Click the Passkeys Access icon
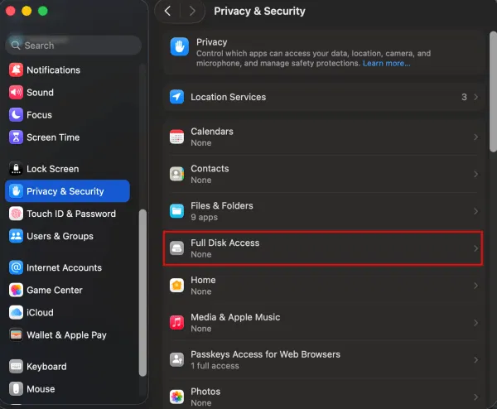Viewport: 497px width, 409px height. (x=176, y=359)
